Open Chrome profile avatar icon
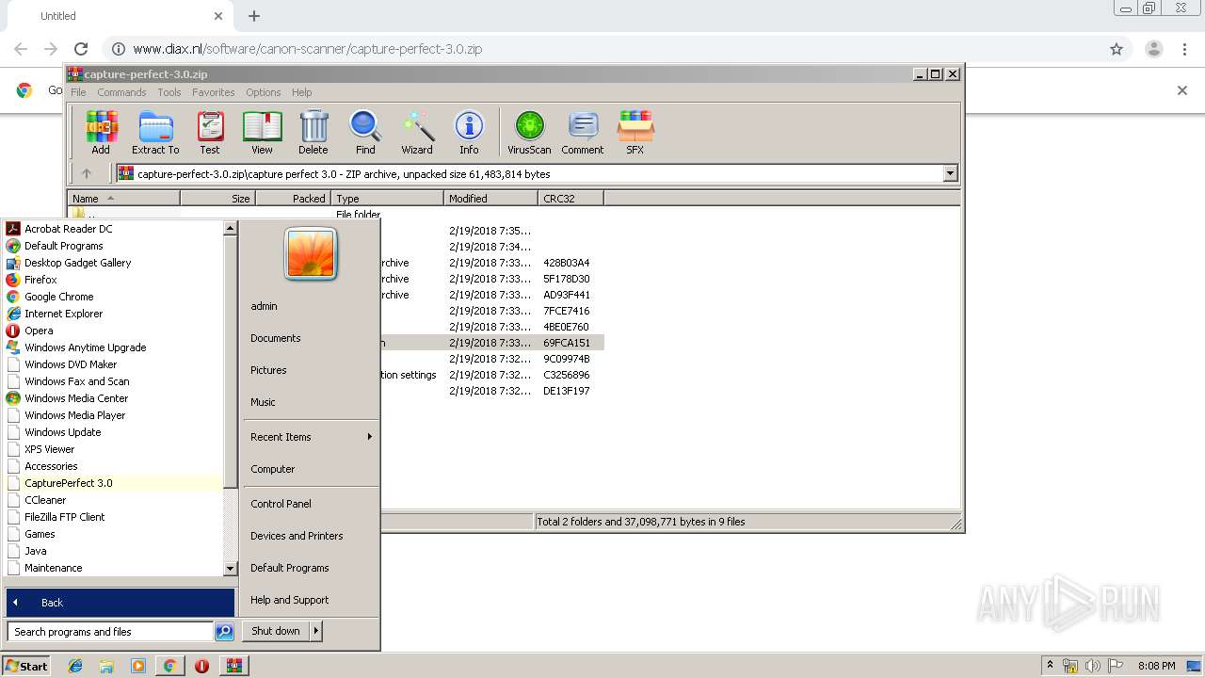The width and height of the screenshot is (1205, 678). 1153,49
